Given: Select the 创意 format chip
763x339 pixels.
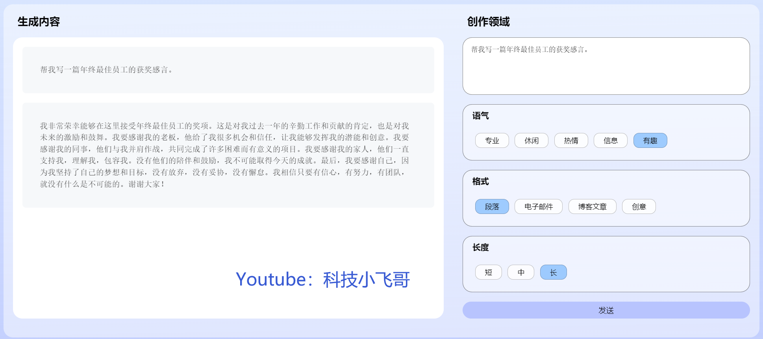Looking at the screenshot, I should pos(639,206).
